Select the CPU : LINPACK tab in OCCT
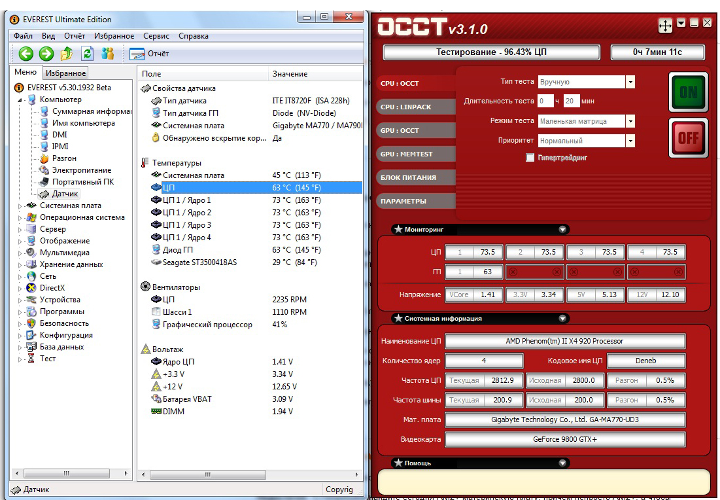Viewport: 720px width, 500px height. tap(415, 107)
